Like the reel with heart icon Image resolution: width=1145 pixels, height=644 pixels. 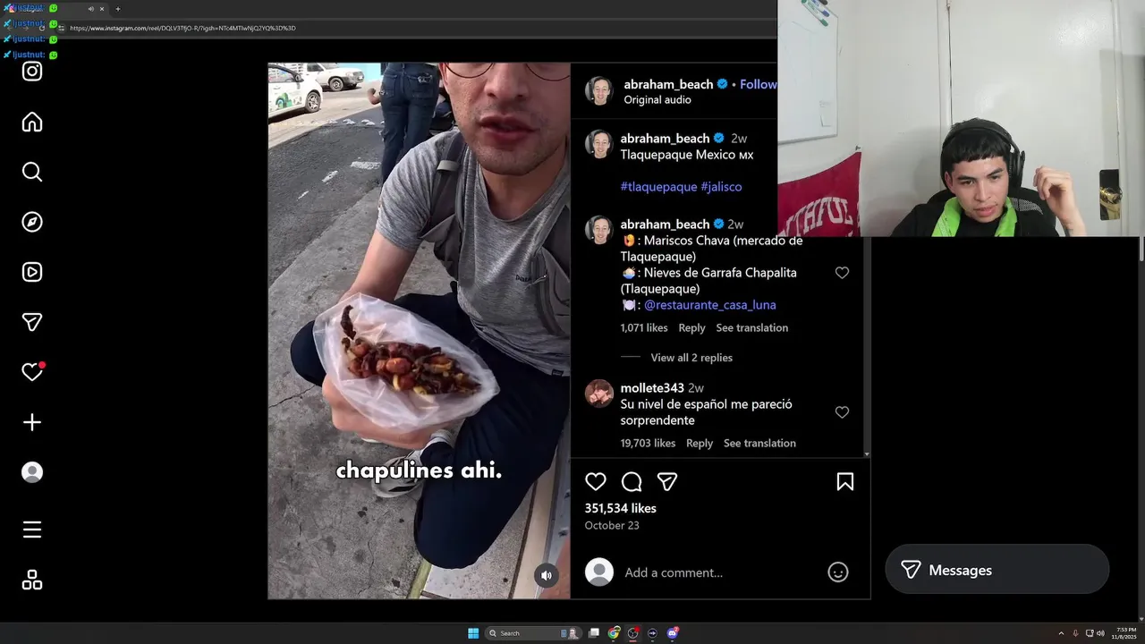tap(596, 482)
